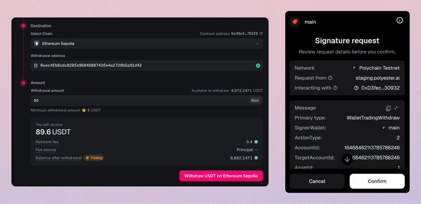Click main account name in wallet header
The height and width of the screenshot is (204, 421).
[x=310, y=22]
